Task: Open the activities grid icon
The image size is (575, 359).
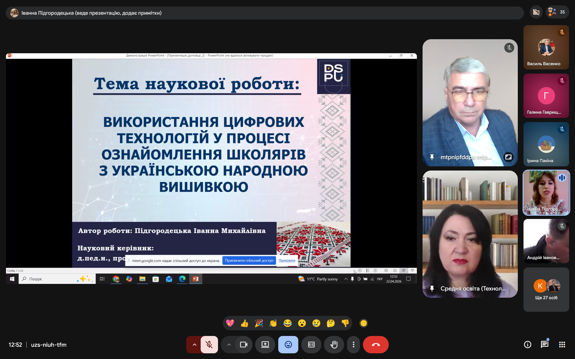Action: [562, 345]
